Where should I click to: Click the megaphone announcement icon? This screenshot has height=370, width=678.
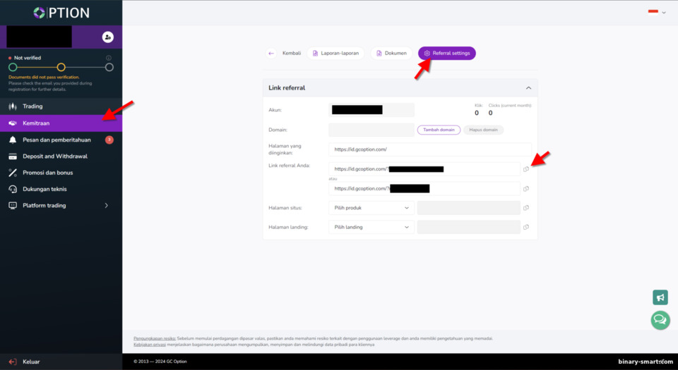pyautogui.click(x=660, y=297)
